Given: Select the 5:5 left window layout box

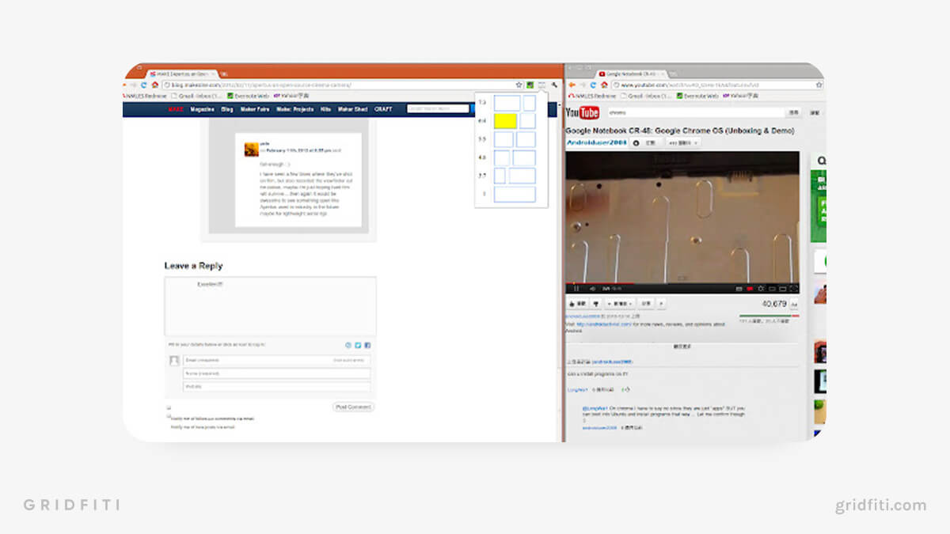Looking at the screenshot, I should click(503, 139).
